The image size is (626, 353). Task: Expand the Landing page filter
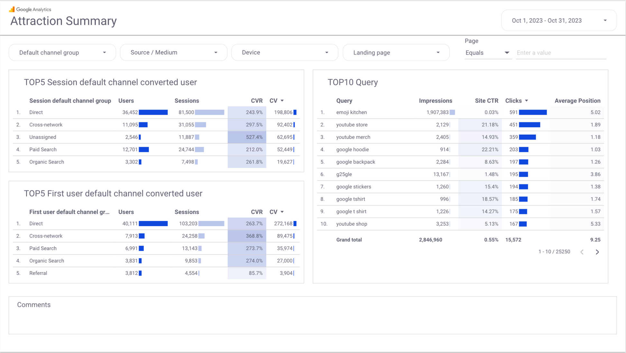pyautogui.click(x=396, y=53)
